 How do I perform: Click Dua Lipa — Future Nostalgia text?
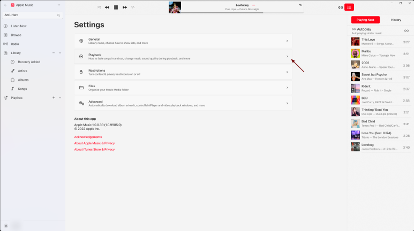pyautogui.click(x=242, y=9)
